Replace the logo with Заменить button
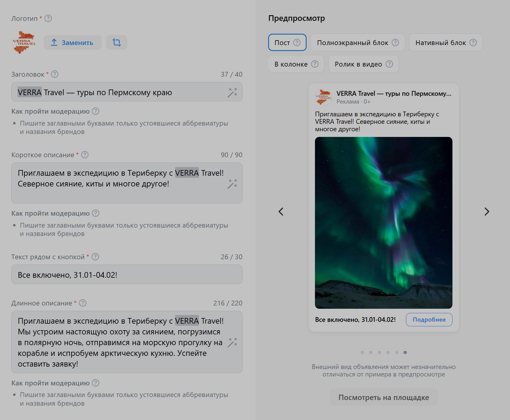This screenshot has height=420, width=510. click(x=72, y=42)
